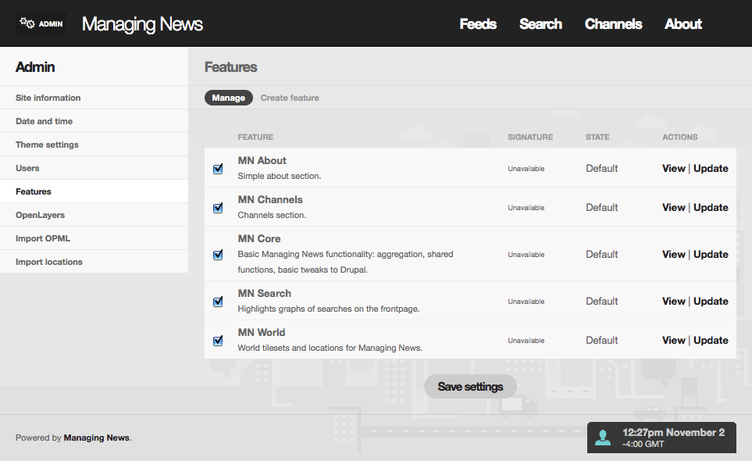The height and width of the screenshot is (461, 752).
Task: Open the About page
Action: click(x=683, y=24)
